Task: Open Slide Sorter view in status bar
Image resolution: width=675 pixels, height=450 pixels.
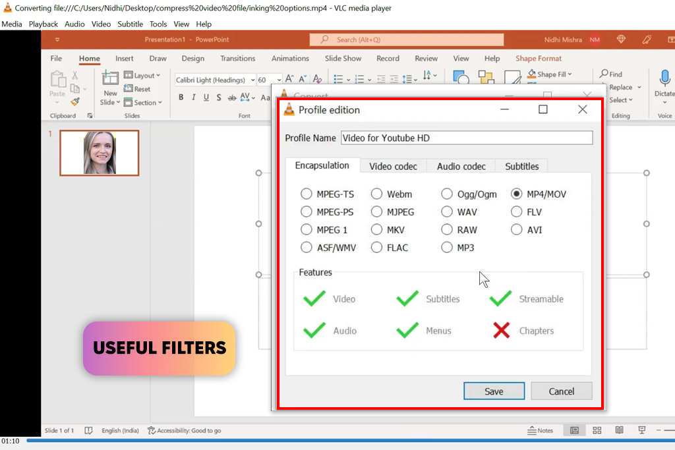Action: tap(597, 430)
